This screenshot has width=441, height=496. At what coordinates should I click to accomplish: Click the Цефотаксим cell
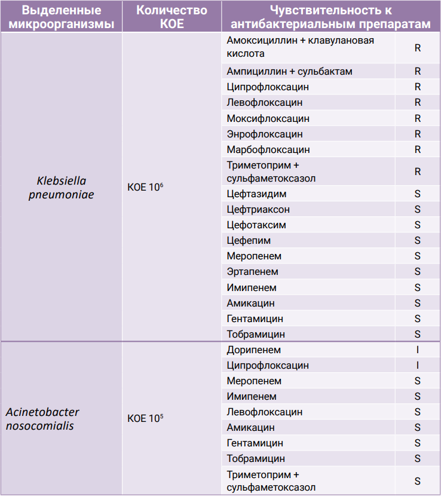tap(256, 225)
